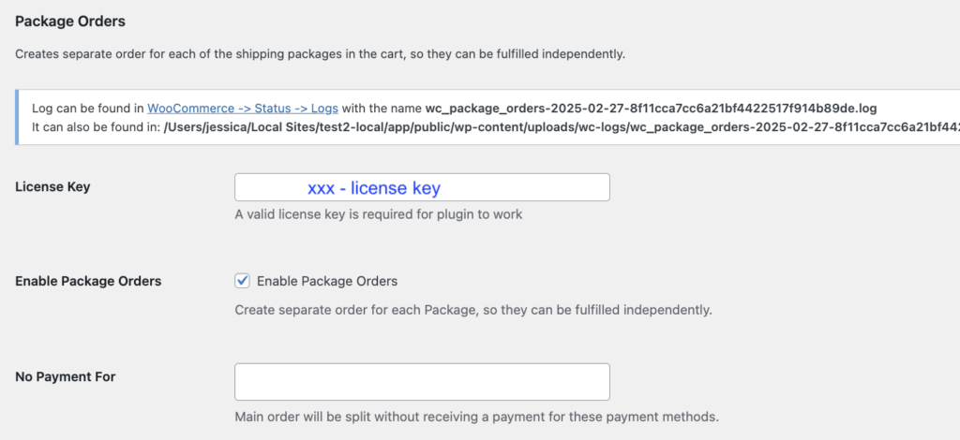This screenshot has width=960, height=440.
Task: Click 'Main order will be split' help text
Action: pyautogui.click(x=476, y=416)
